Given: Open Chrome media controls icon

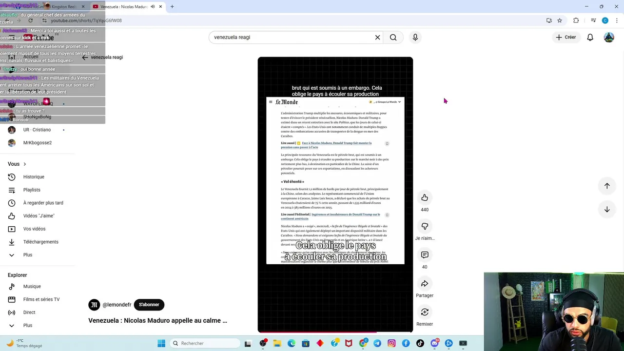Looking at the screenshot, I should click(x=593, y=20).
